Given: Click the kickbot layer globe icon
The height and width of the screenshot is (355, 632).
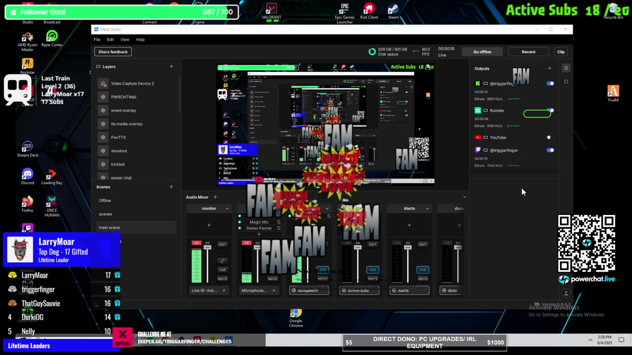Looking at the screenshot, I should click(x=103, y=164).
